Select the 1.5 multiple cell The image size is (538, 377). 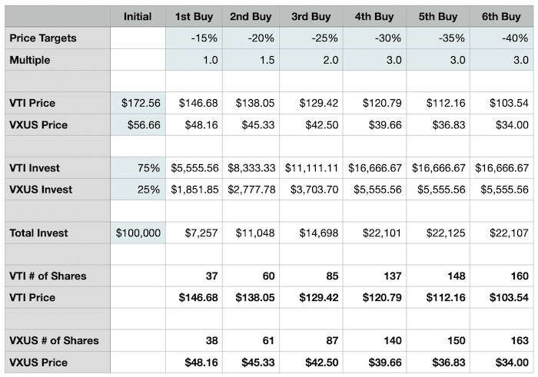coord(251,60)
